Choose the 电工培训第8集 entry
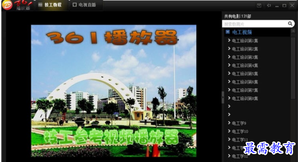The width and height of the screenshot is (298, 162). point(245,99)
